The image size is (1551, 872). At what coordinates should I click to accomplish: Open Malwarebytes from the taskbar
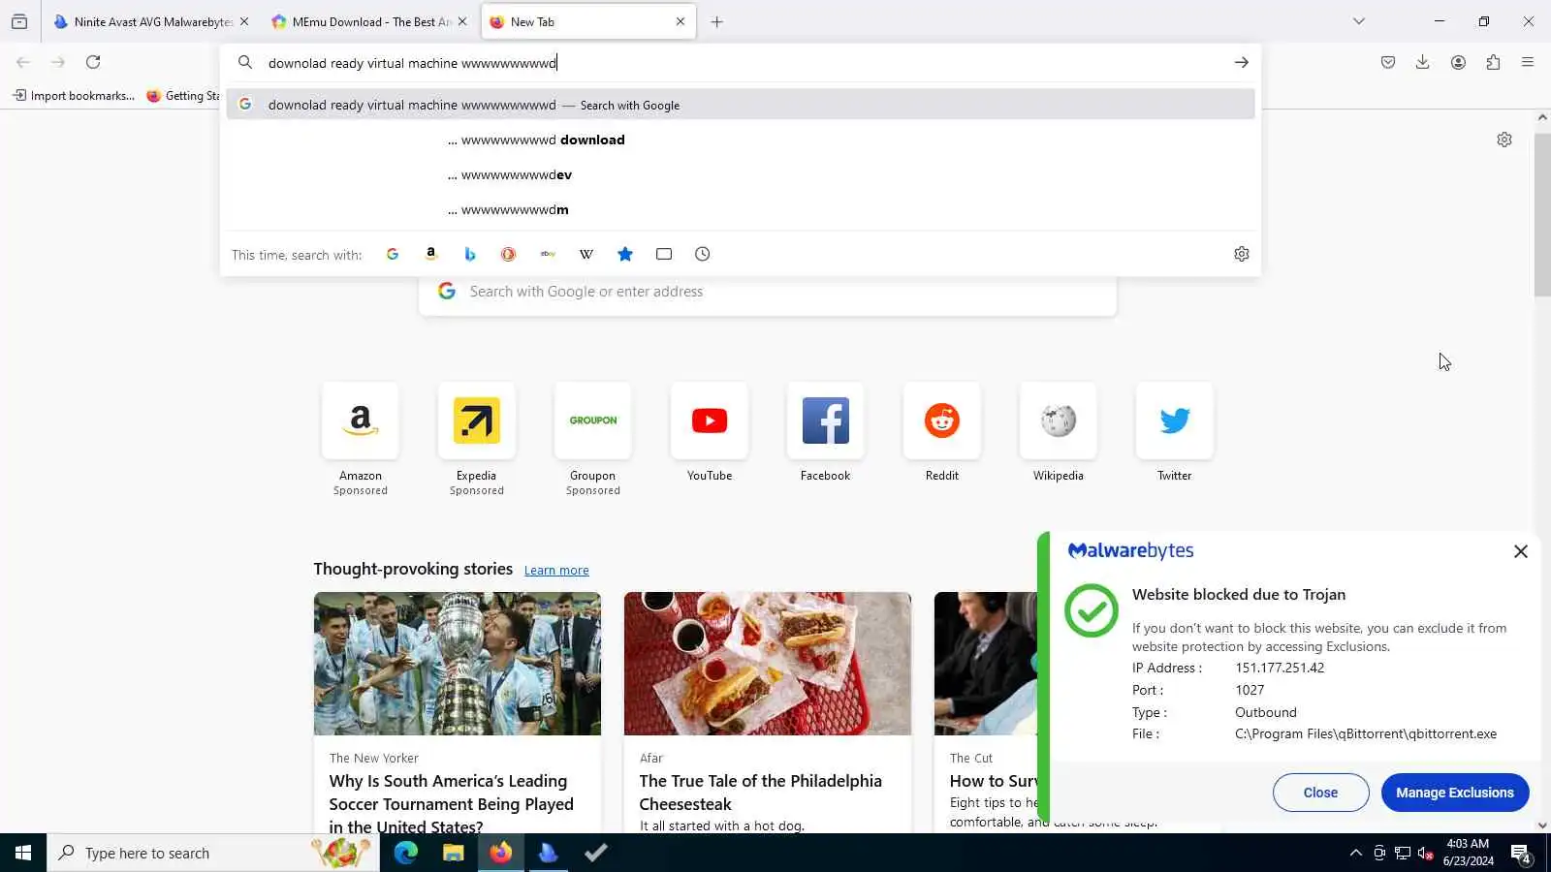pyautogui.click(x=548, y=853)
